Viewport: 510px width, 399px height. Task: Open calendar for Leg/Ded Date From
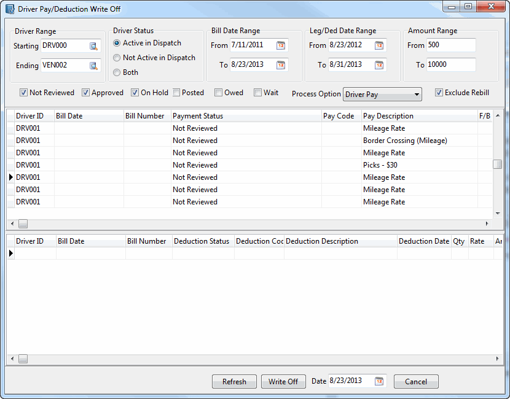click(x=379, y=45)
